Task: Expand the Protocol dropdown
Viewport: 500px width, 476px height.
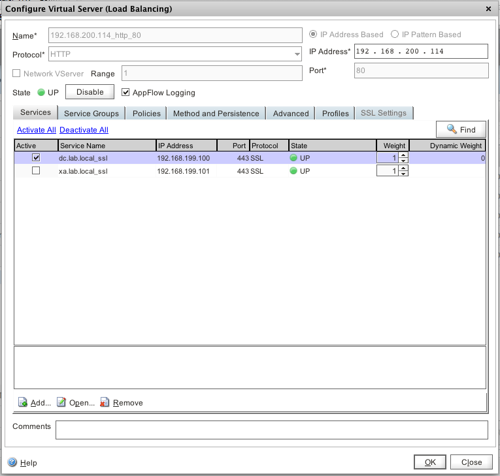Action: click(297, 55)
